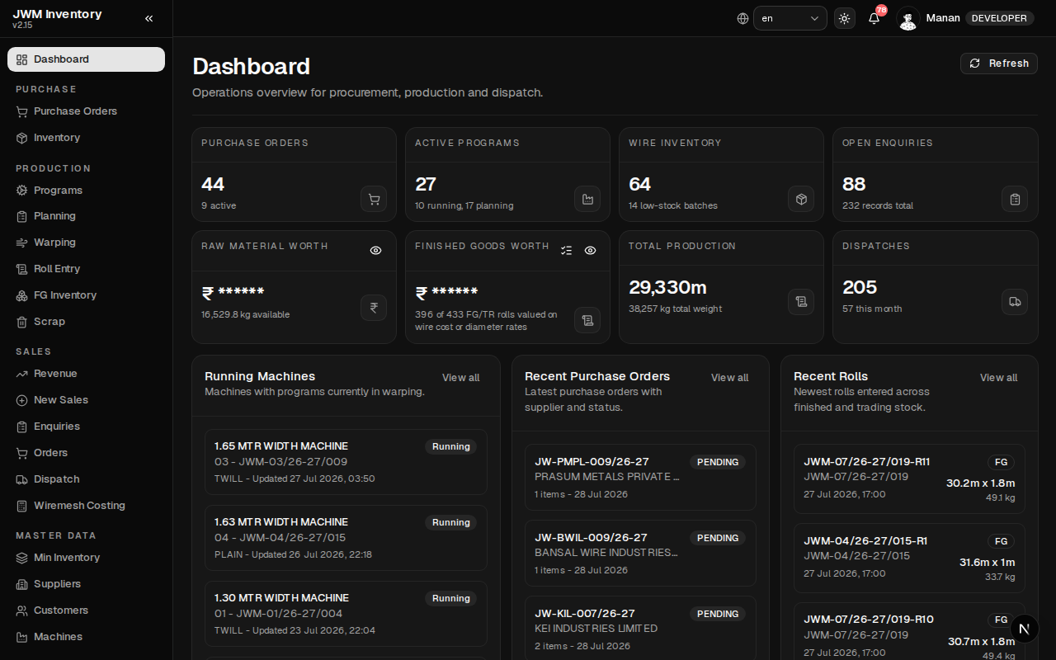Click the truck icon in Dispatches card
1056x660 pixels.
(1015, 302)
